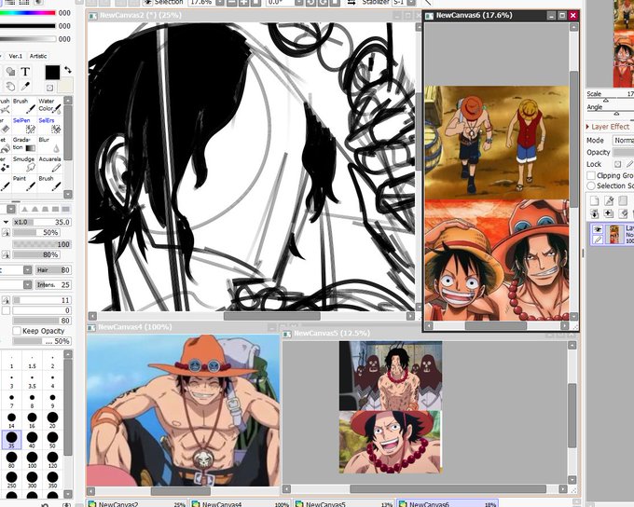
Task: Switch to the Artistic tab
Action: pyautogui.click(x=38, y=56)
